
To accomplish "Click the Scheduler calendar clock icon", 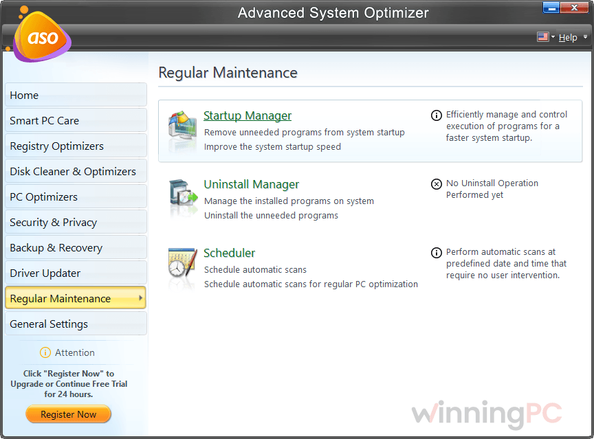I will point(183,262).
